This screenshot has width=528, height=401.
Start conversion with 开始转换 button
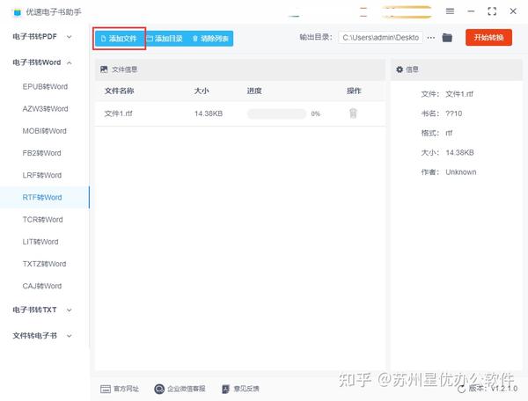[x=488, y=37]
